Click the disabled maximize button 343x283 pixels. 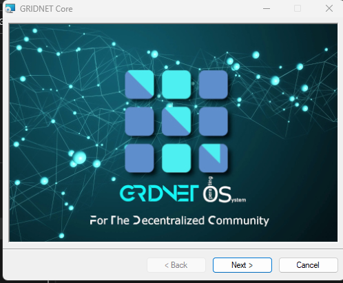(x=298, y=8)
